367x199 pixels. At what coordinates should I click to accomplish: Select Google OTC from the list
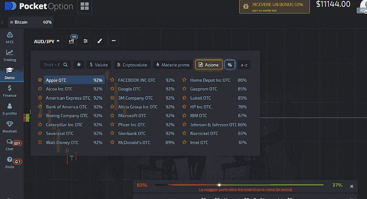pyautogui.click(x=129, y=89)
